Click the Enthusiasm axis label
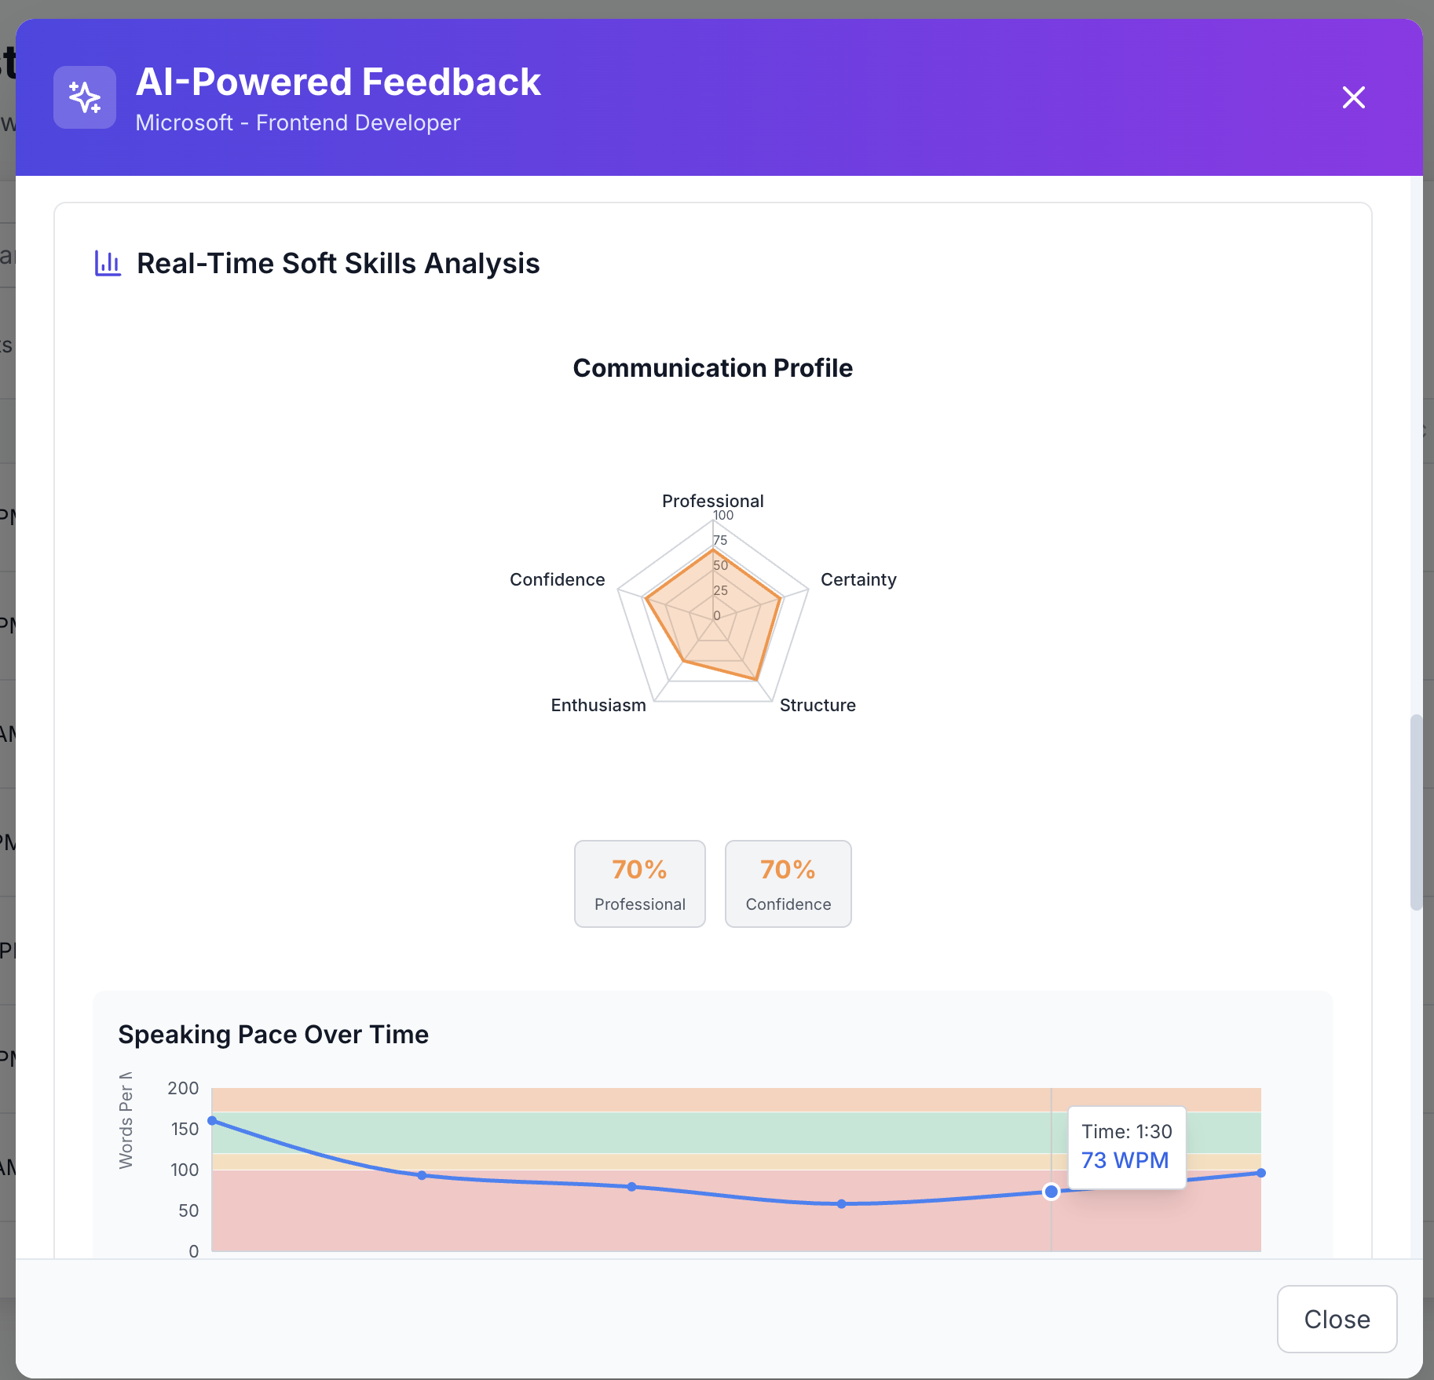This screenshot has width=1434, height=1380. (598, 705)
